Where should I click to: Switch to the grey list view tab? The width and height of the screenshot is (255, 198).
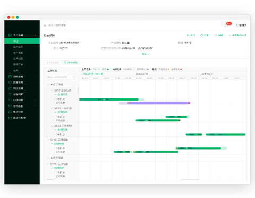[x=53, y=63]
